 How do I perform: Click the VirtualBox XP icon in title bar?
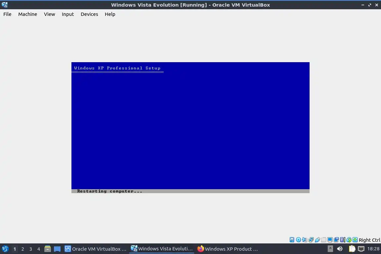[x=5, y=5]
